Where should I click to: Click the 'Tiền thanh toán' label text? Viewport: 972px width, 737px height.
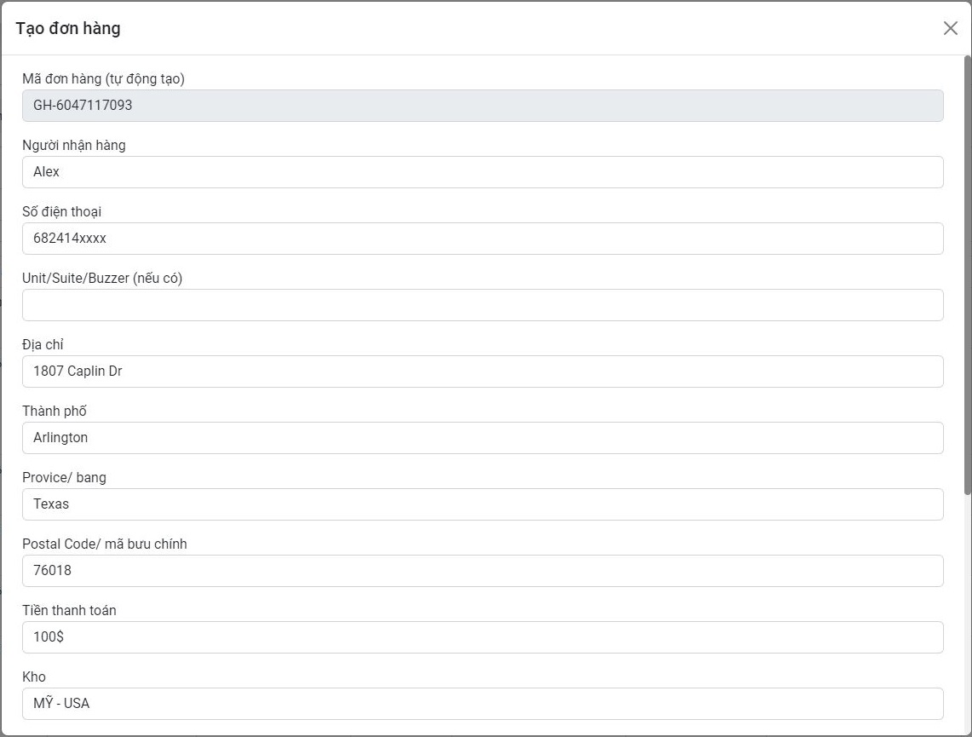click(x=69, y=611)
